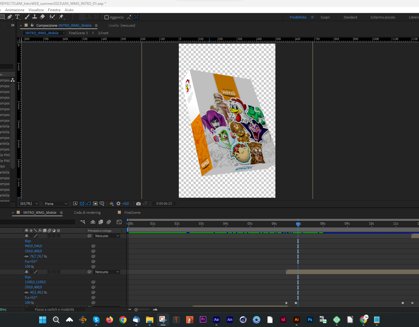Click Passa a switch o modalità button

[x=54, y=309]
